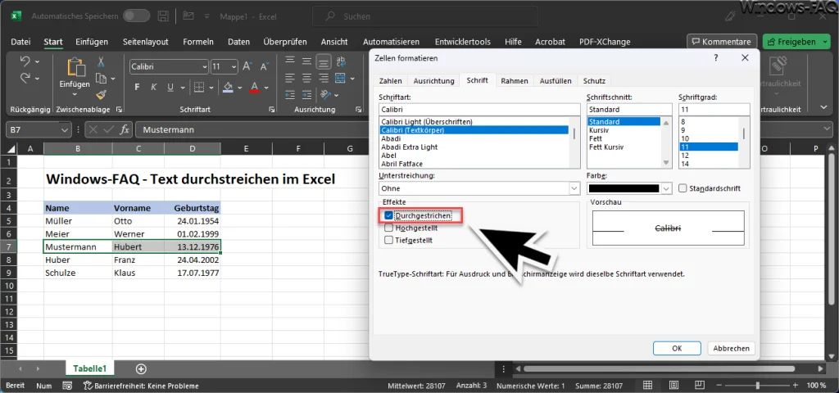
Task: Open the fill color dropdown arrow
Action: [x=240, y=87]
